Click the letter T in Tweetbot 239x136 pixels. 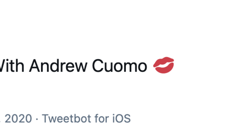point(45,119)
